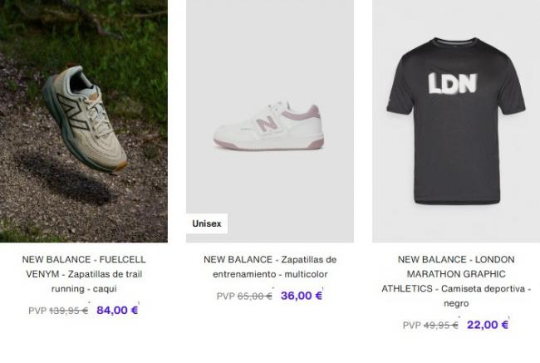
Task: Click the Unisex badge on the sneaker
Action: (x=207, y=223)
